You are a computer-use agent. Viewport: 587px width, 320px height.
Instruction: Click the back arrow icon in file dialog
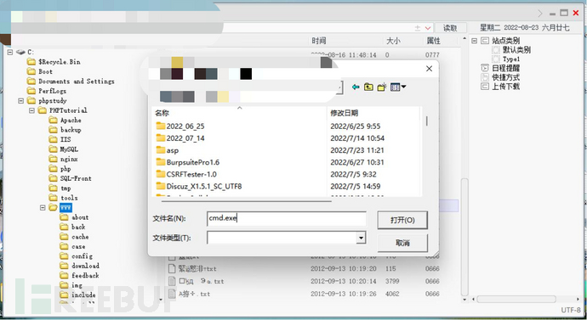click(x=356, y=87)
